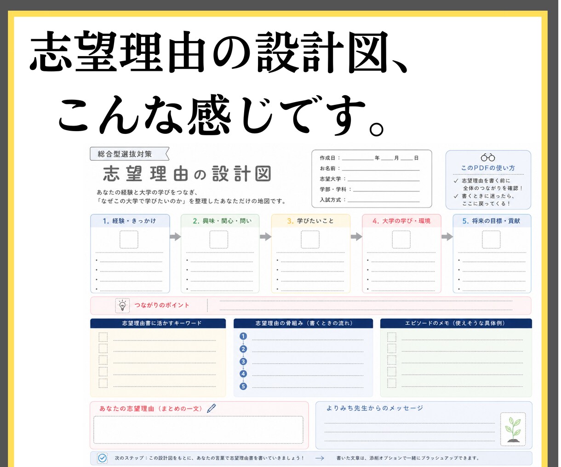Click footer text 書いた文章は、添削オプションで

[x=408, y=458]
